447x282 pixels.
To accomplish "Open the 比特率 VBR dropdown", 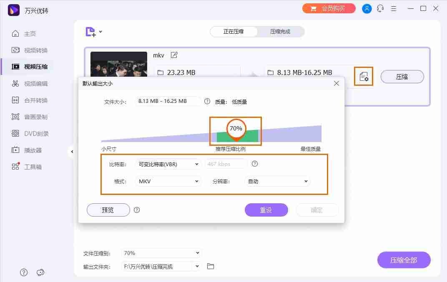I will 168,164.
